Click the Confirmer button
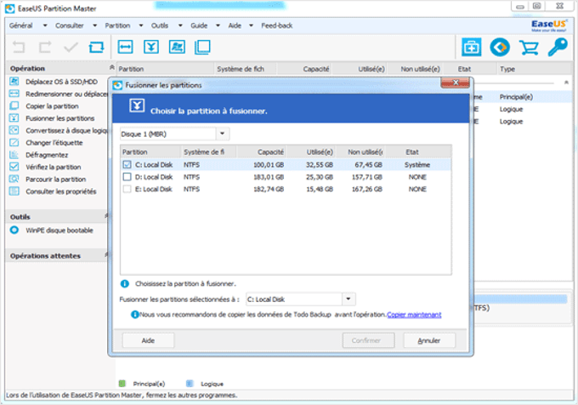578x405 pixels. [368, 340]
